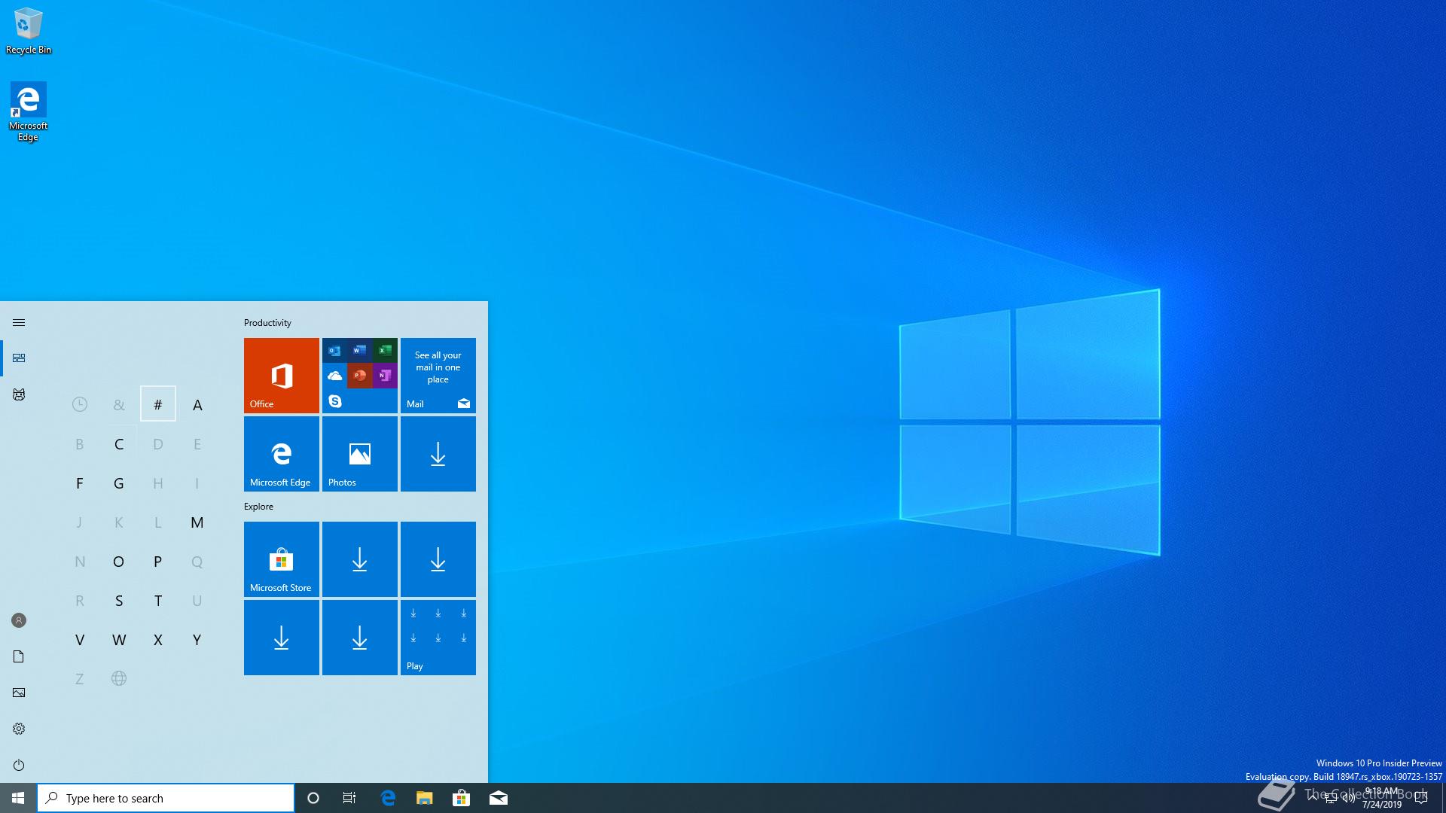Click the PowerPoint icon in the folder tile
Viewport: 1446px width, 813px height.
359,375
